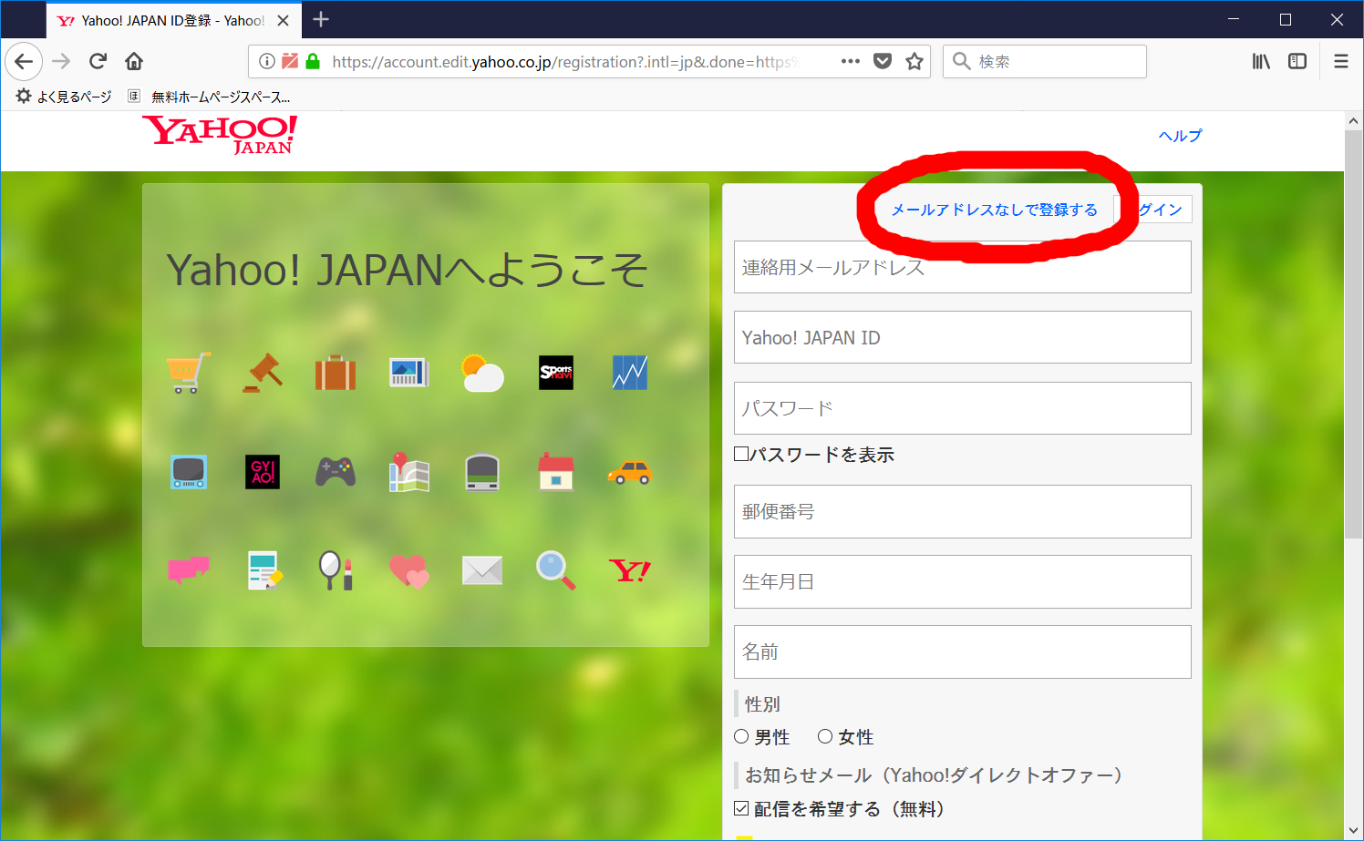Focus the 連絡用メールアドレス field
The width and height of the screenshot is (1364, 841).
click(963, 267)
